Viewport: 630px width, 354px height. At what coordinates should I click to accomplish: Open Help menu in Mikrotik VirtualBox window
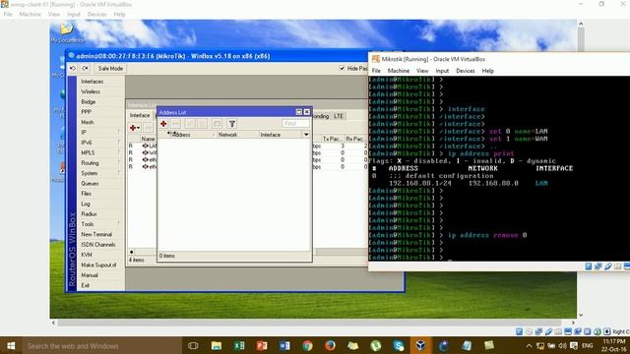[488, 71]
